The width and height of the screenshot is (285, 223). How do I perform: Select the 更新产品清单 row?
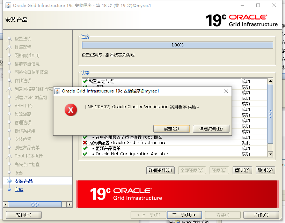click(x=175, y=148)
